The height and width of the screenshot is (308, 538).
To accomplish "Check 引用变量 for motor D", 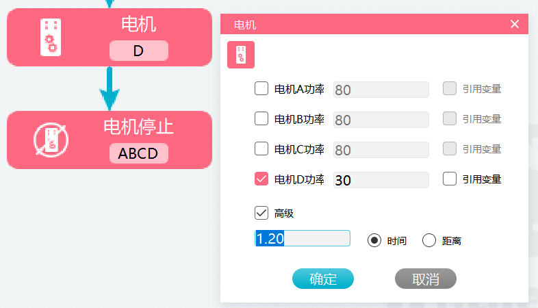I will [450, 179].
